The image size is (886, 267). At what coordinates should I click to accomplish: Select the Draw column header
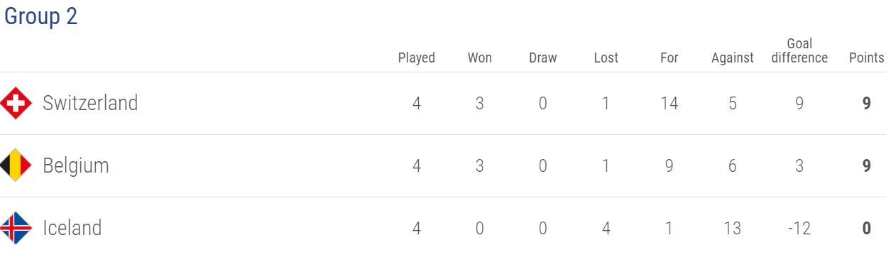[543, 58]
